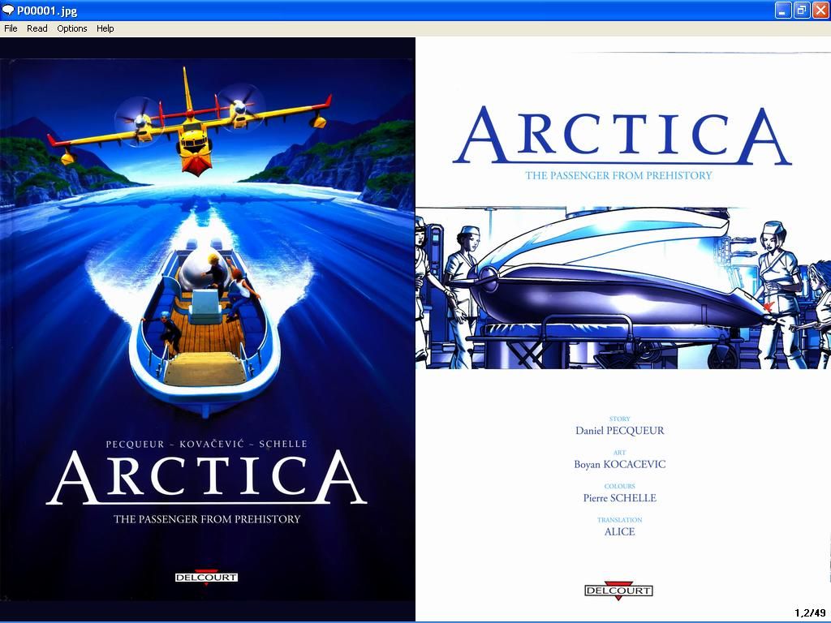Open the Help menu
Screen dimensions: 831x623
(105, 28)
